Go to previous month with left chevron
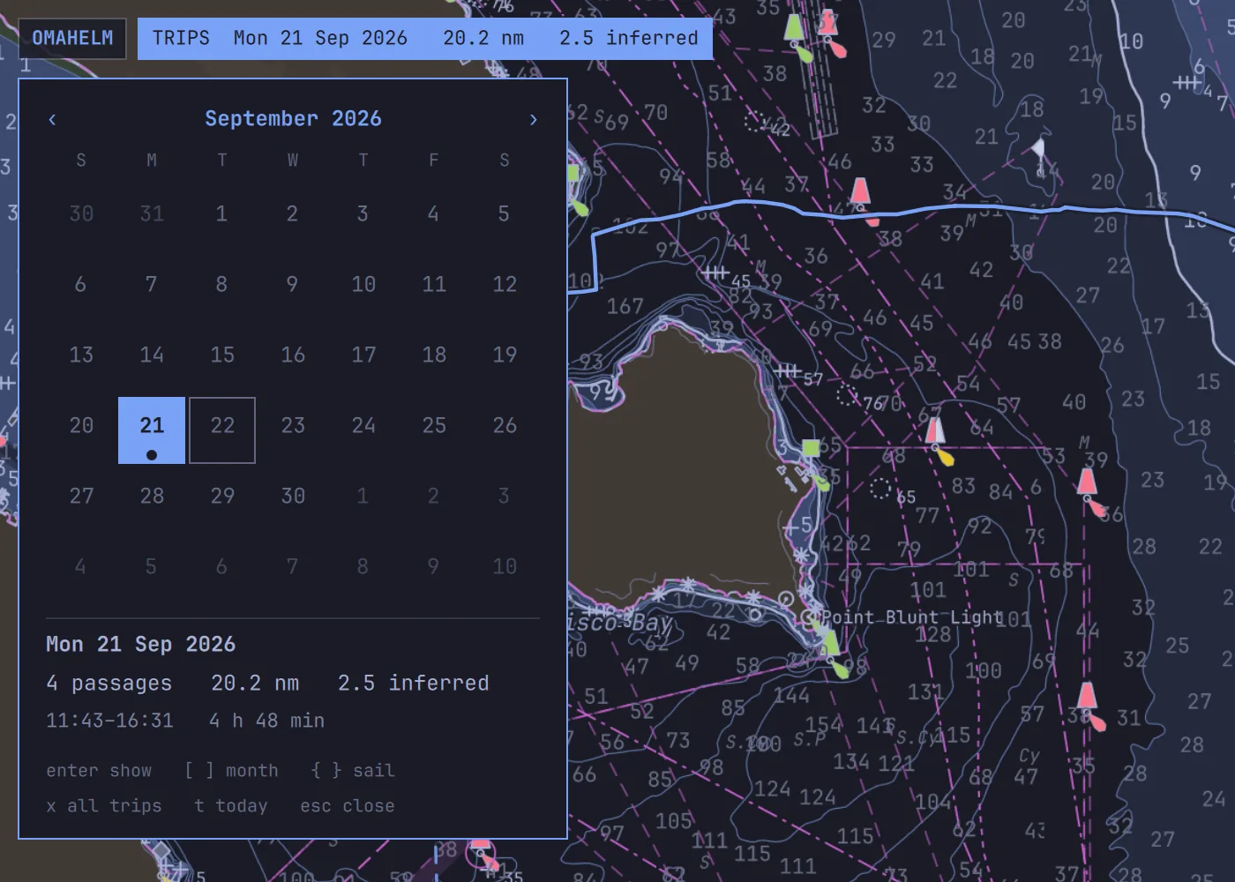1235x882 pixels. (x=52, y=119)
